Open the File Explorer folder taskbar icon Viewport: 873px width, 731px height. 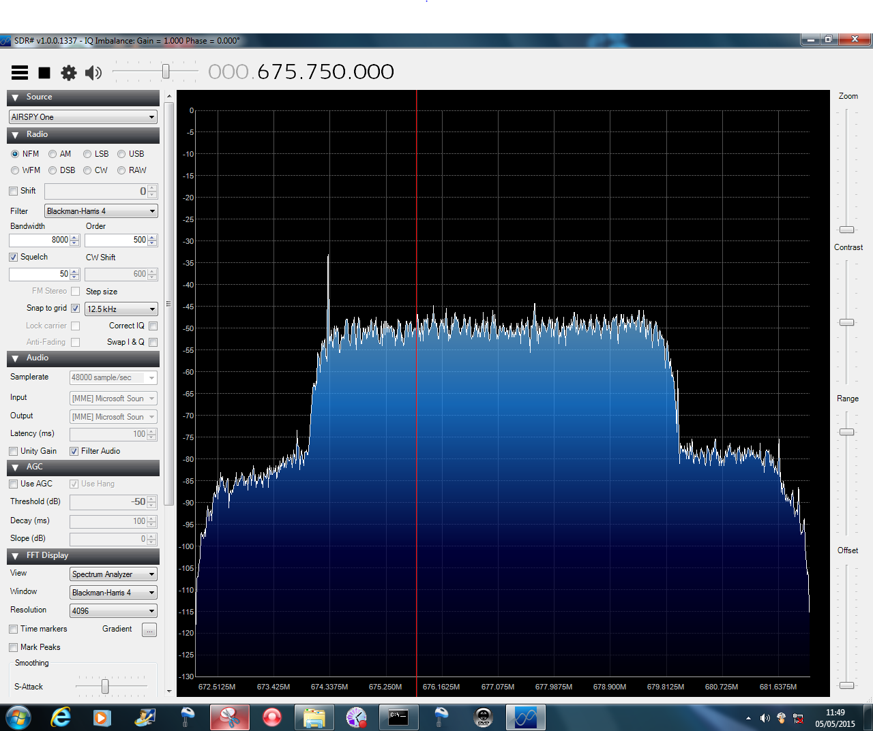[x=314, y=717]
